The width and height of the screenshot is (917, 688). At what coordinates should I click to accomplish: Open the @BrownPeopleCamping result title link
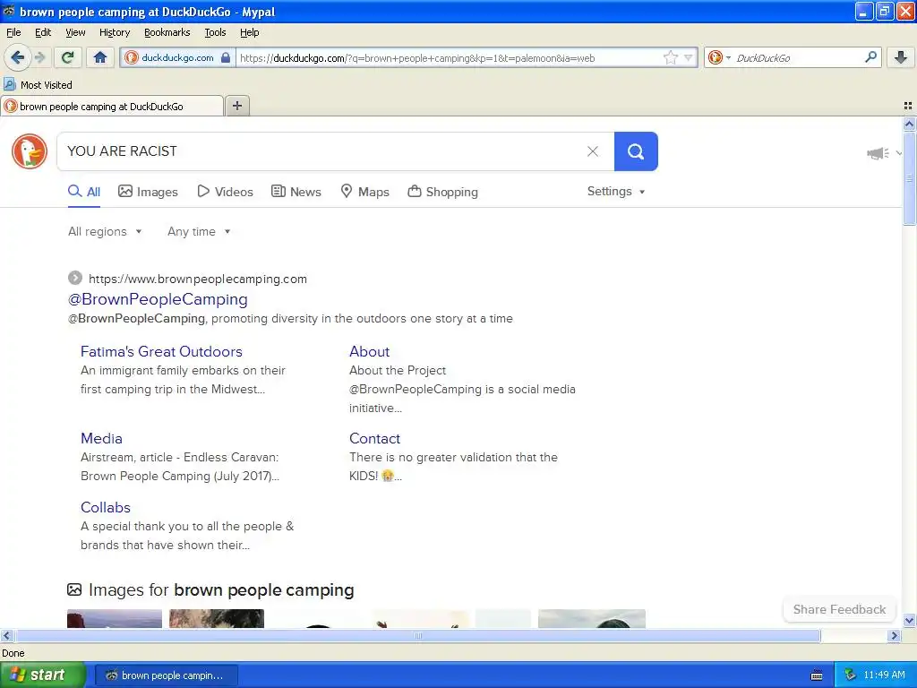pyautogui.click(x=158, y=299)
